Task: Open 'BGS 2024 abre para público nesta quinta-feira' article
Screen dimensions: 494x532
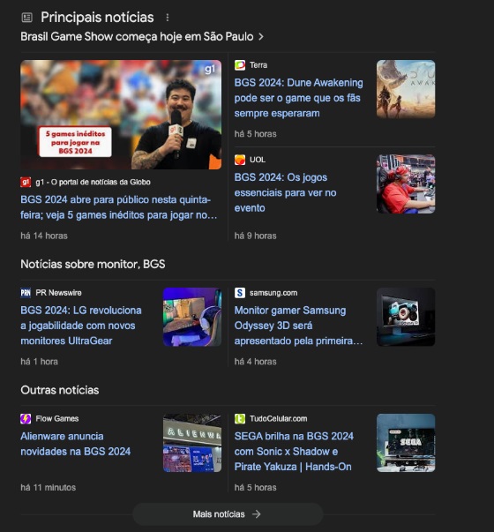Action: click(119, 207)
